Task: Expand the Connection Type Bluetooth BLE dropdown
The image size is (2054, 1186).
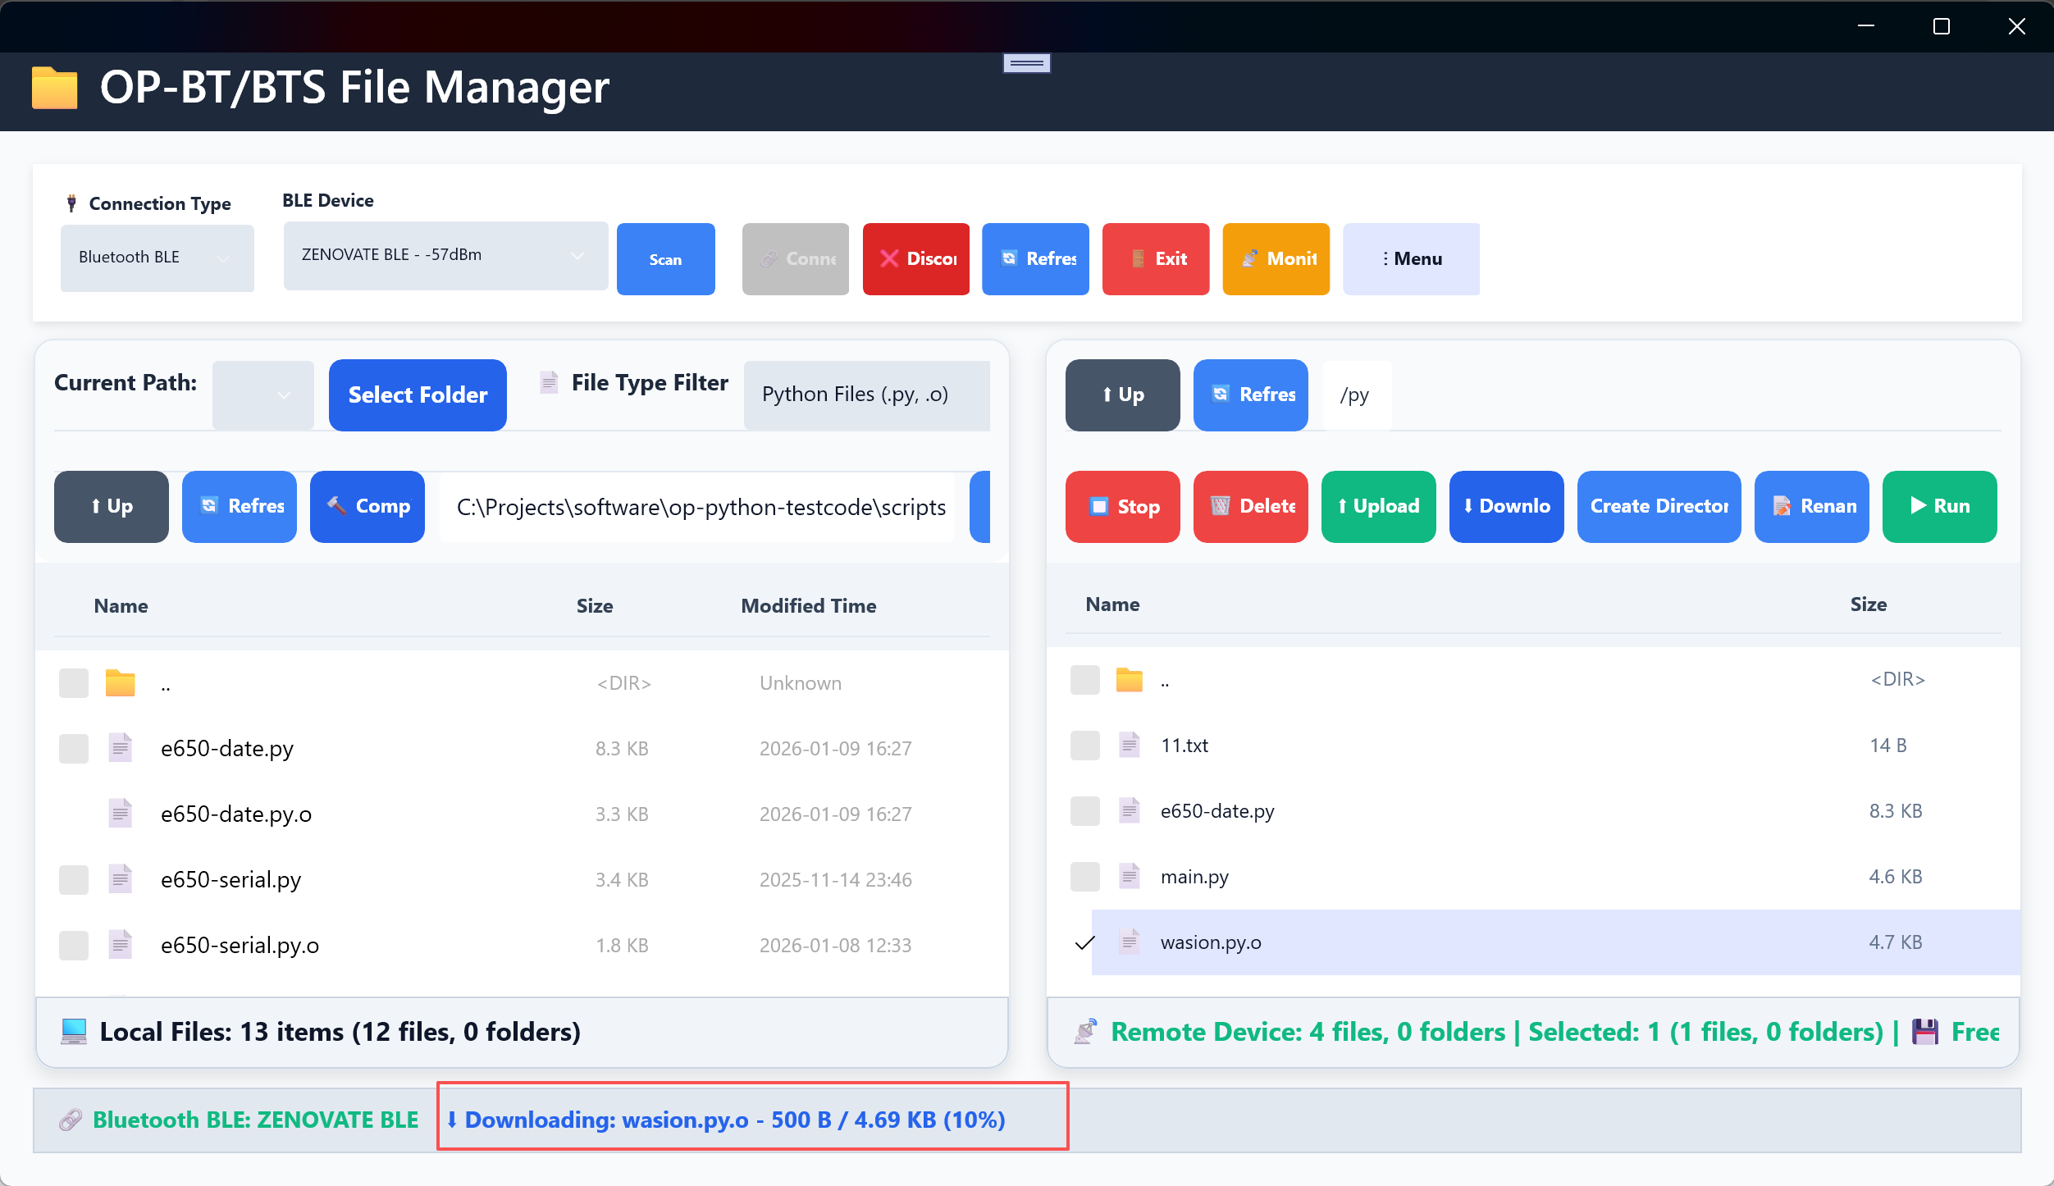Action: tap(157, 258)
